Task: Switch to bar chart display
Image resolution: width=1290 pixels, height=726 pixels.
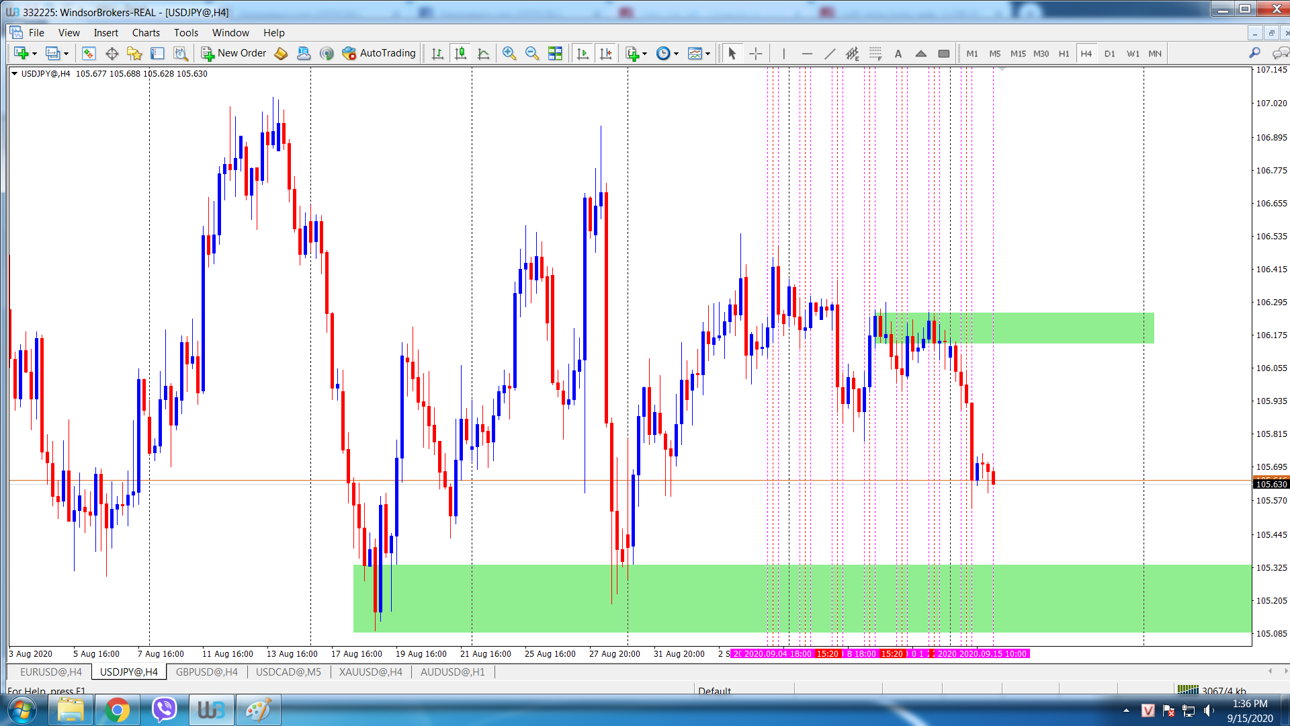Action: coord(437,53)
